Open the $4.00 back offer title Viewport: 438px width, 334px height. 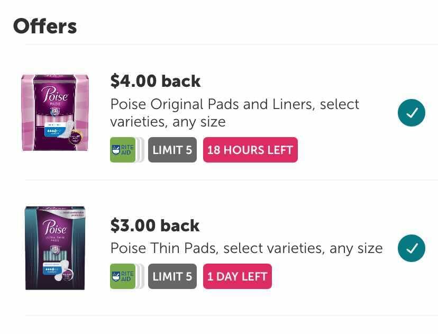(155, 81)
